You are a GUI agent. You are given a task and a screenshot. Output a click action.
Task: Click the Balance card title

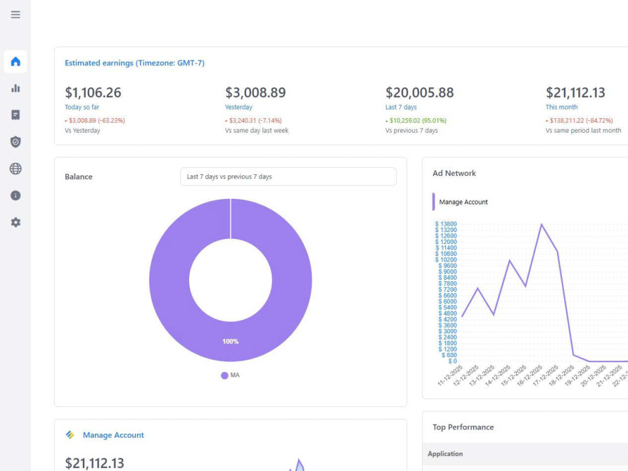tap(78, 177)
